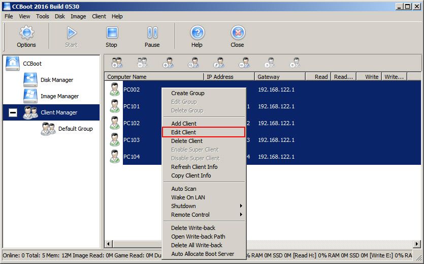This screenshot has height=264, width=424.
Task: Open the Tools menu
Action: click(x=43, y=16)
